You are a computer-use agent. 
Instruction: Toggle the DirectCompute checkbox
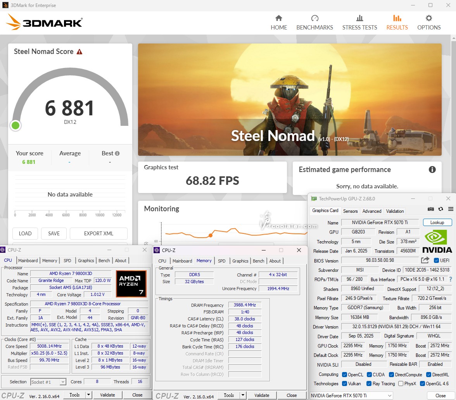[392, 375]
